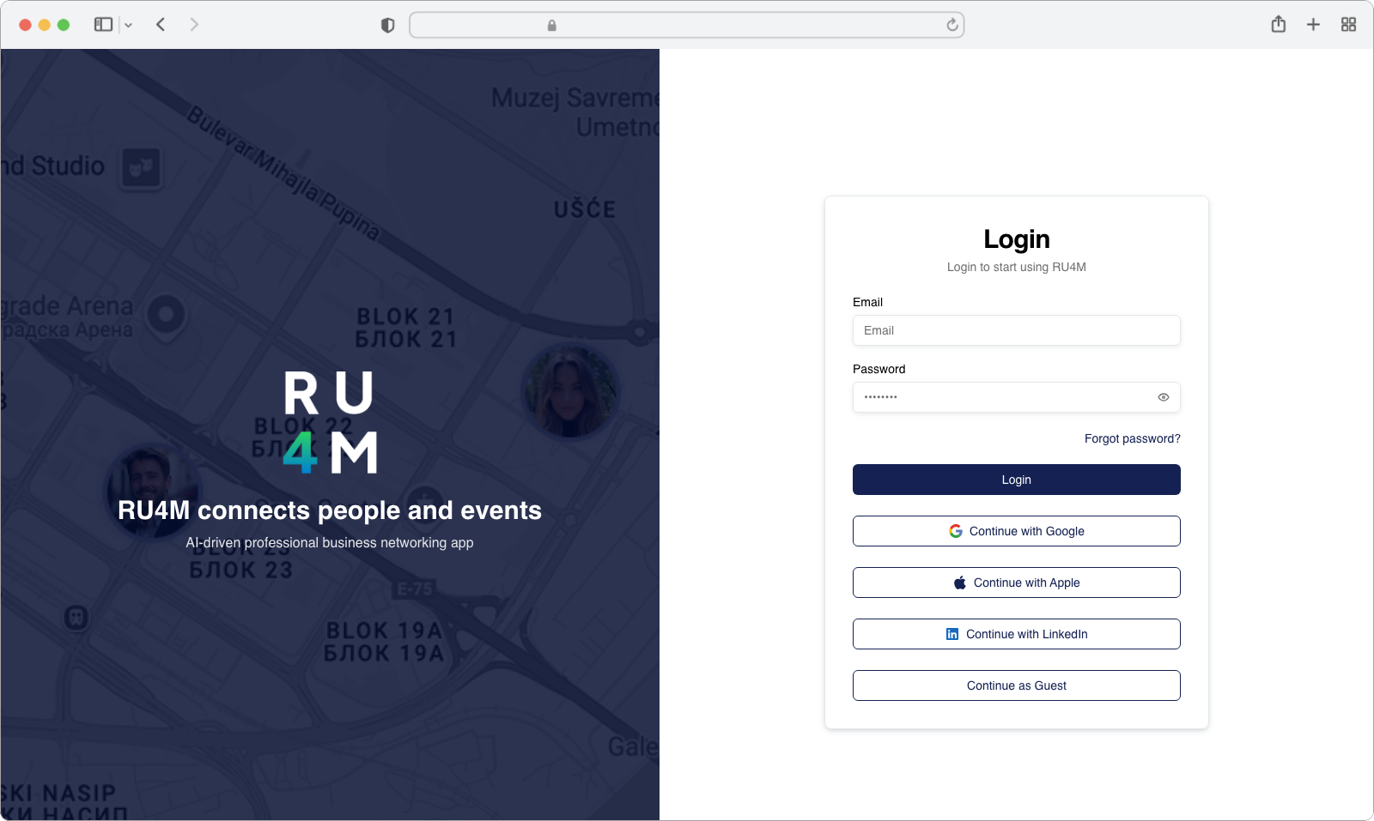This screenshot has height=821, width=1374.
Task: Show the tab overview grid icon
Action: point(1348,25)
